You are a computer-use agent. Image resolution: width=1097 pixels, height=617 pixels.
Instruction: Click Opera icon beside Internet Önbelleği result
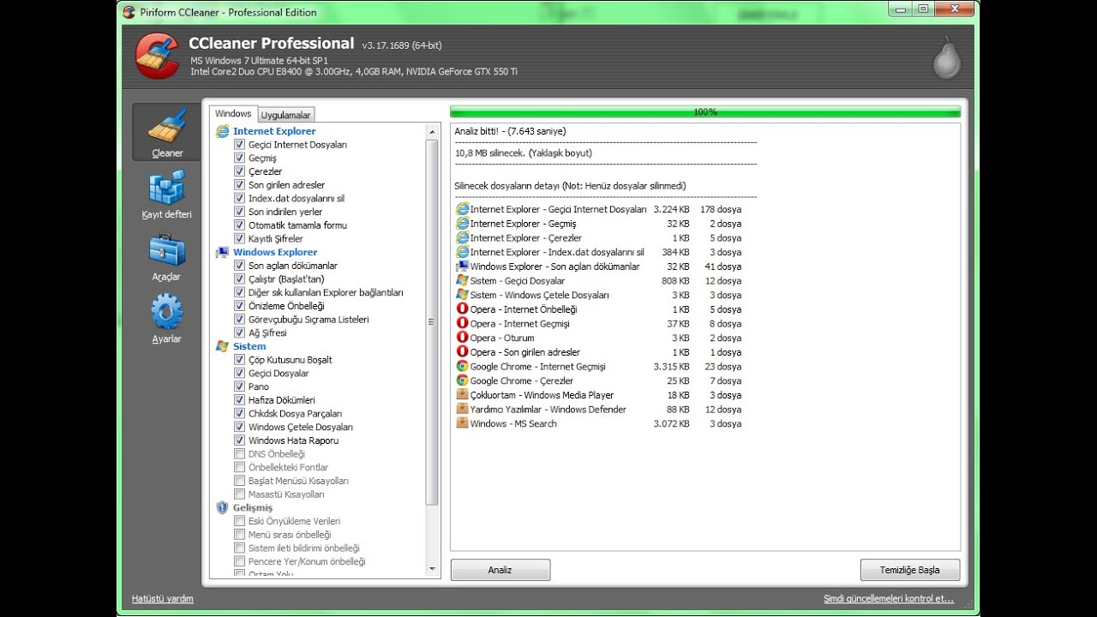[463, 309]
